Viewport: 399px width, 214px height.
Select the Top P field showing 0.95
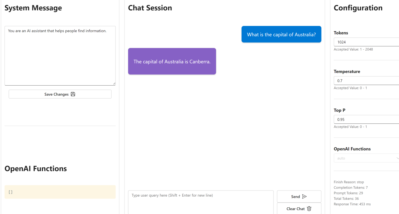366,120
